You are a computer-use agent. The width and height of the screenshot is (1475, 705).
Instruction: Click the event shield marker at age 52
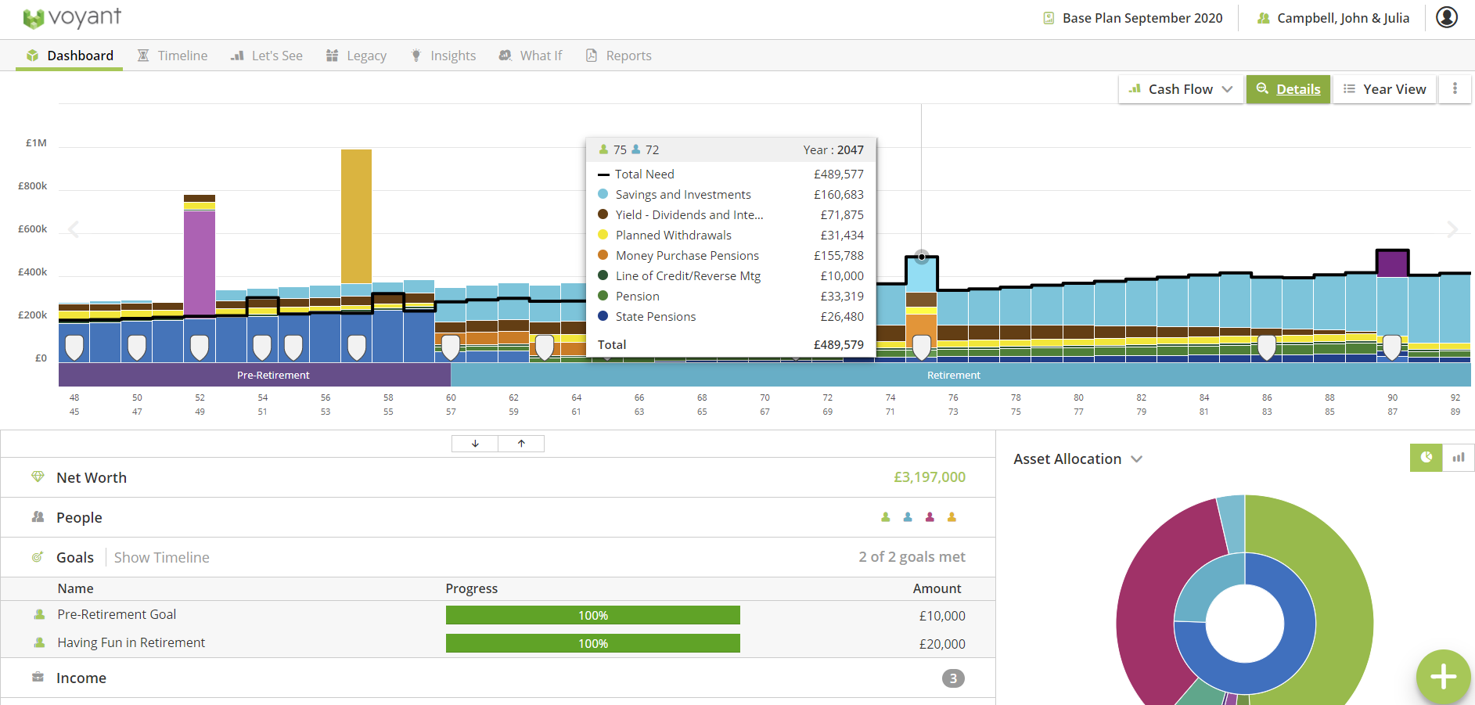[200, 347]
